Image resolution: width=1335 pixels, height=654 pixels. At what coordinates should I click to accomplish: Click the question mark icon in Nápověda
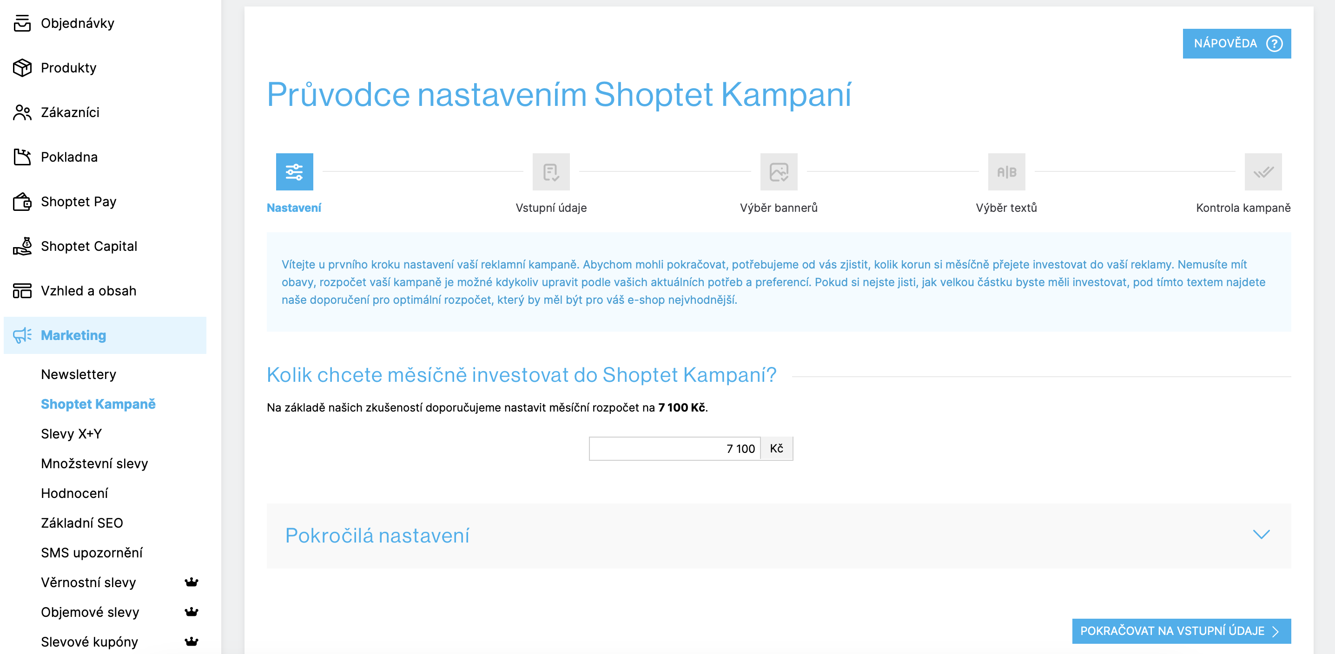point(1275,44)
